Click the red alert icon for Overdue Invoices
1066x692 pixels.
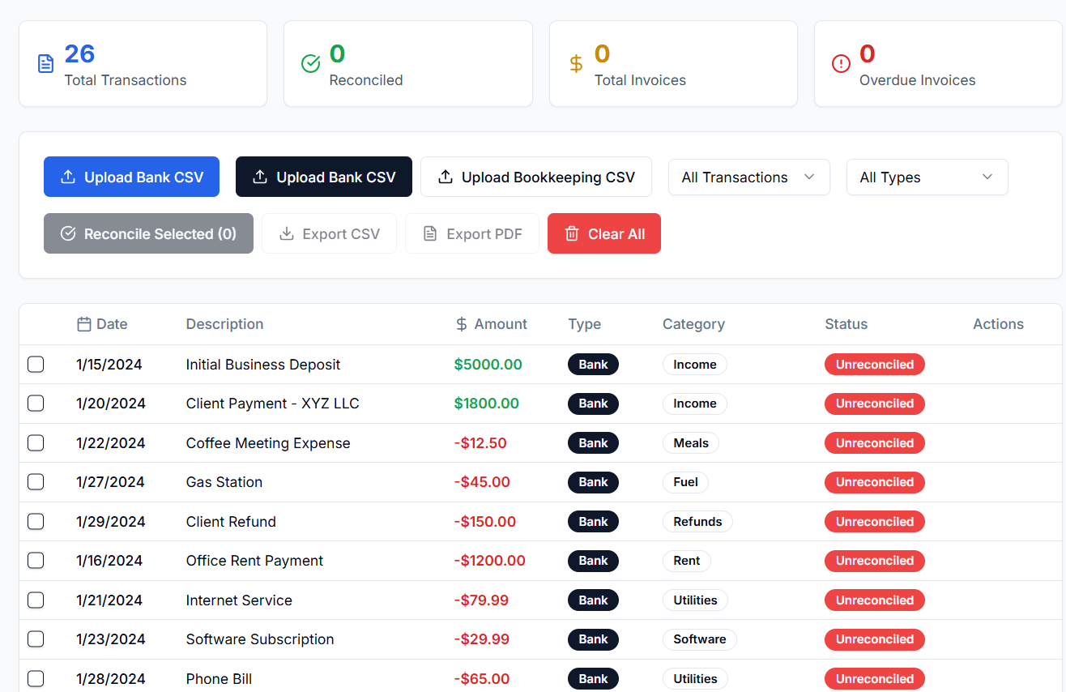click(841, 64)
